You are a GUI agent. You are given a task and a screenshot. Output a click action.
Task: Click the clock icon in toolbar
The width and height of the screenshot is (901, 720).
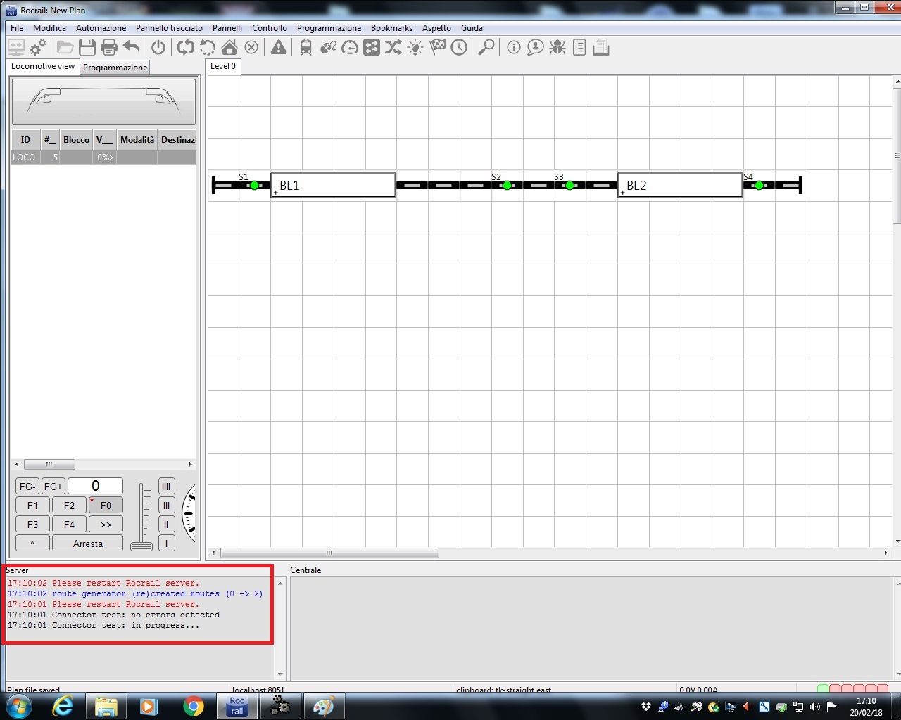click(459, 48)
